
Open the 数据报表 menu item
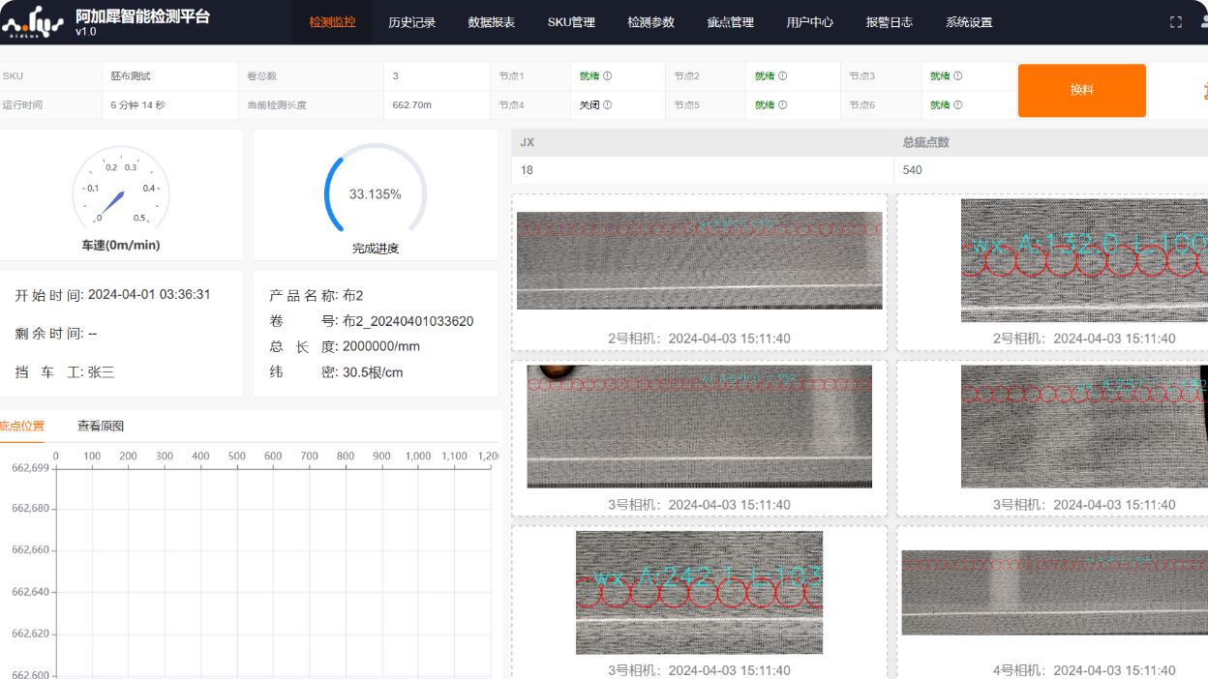tap(491, 22)
